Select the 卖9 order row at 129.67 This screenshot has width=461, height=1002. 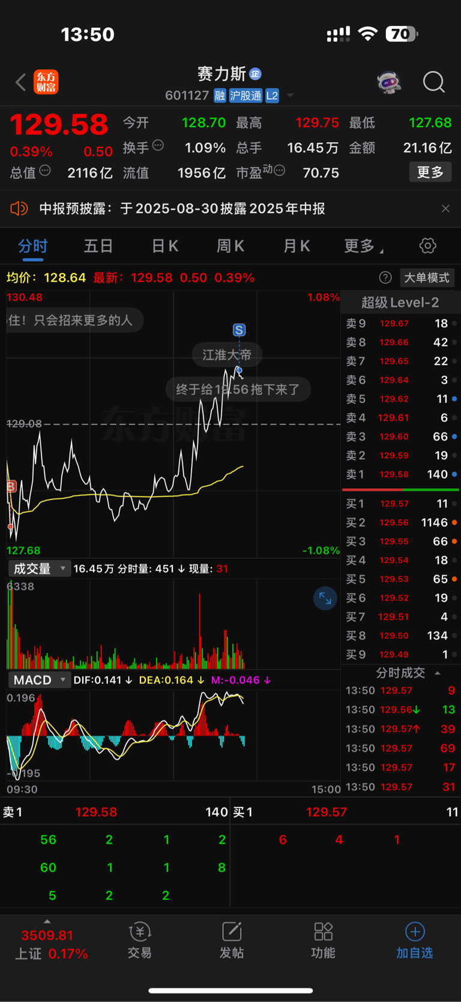pos(400,324)
